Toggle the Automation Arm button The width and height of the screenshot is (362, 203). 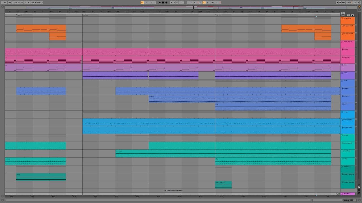[174, 3]
